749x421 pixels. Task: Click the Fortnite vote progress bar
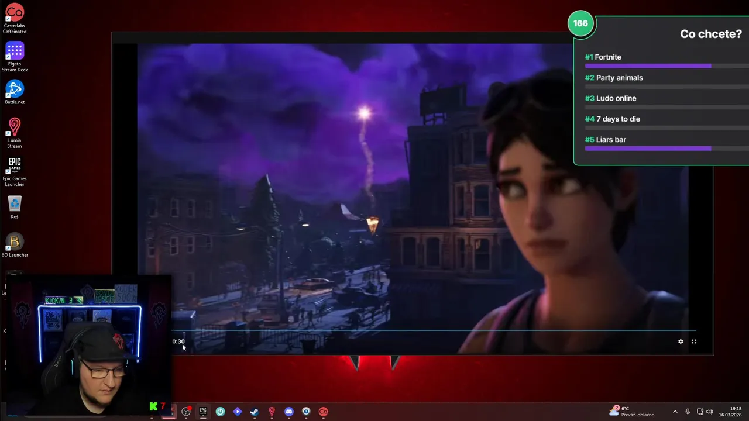click(666, 66)
